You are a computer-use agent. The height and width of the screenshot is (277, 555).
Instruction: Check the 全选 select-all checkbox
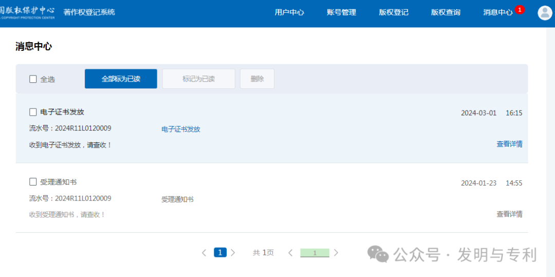(x=33, y=79)
